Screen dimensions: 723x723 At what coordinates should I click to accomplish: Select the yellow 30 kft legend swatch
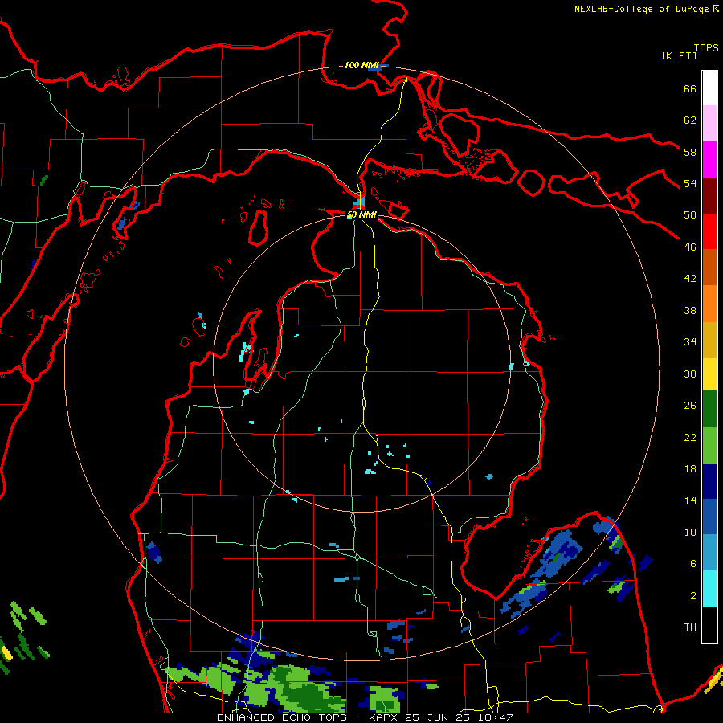click(x=709, y=374)
